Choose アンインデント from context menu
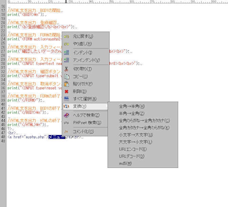This screenshot has width=228, height=207. pos(86,60)
